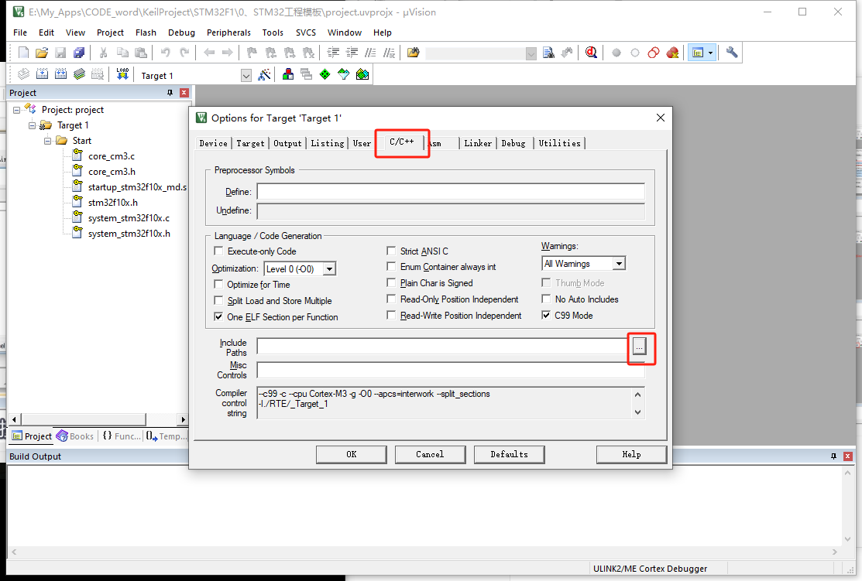Open the Peripherals menu
Viewport: 862px width, 581px height.
(x=228, y=32)
